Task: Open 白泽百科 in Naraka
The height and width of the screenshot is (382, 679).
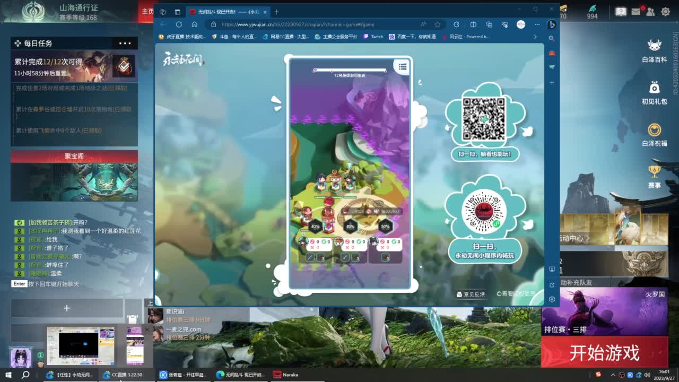Action: [655, 50]
